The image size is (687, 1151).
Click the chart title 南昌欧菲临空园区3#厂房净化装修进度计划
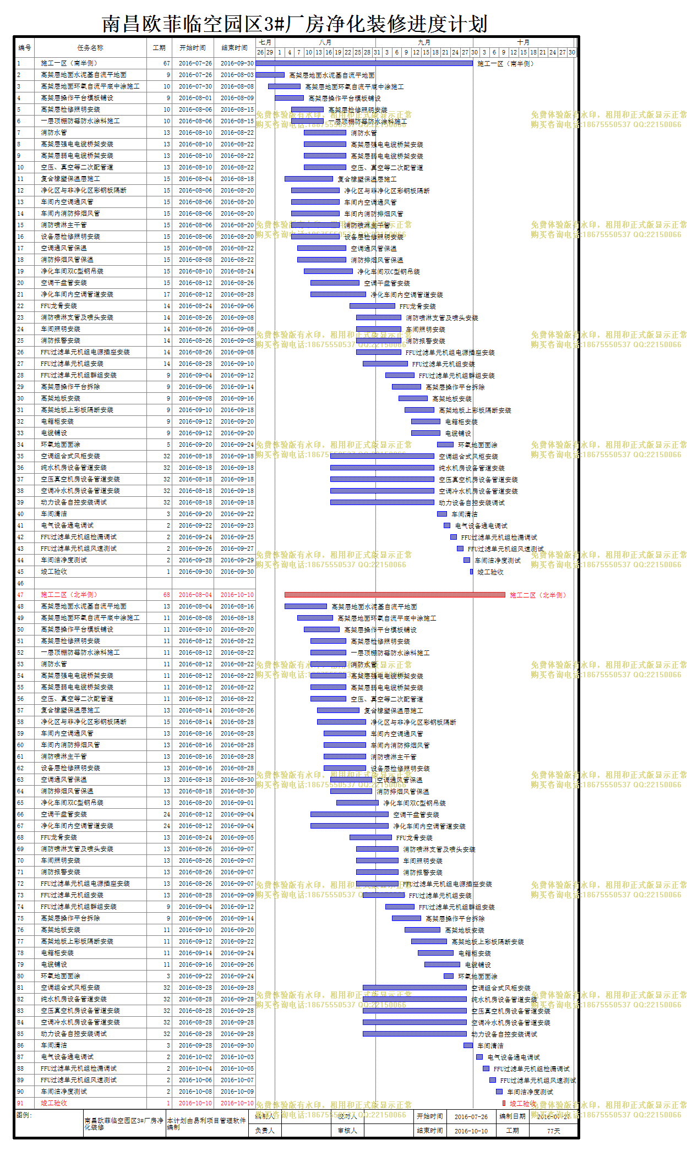click(295, 24)
